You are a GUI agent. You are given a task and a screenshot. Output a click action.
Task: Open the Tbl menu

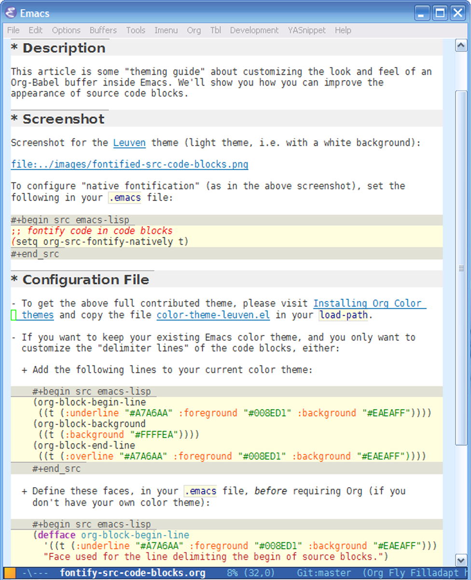pos(216,30)
